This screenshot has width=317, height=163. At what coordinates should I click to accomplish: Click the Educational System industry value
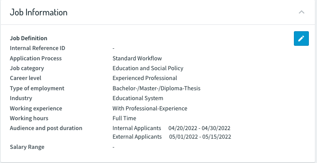(x=138, y=98)
